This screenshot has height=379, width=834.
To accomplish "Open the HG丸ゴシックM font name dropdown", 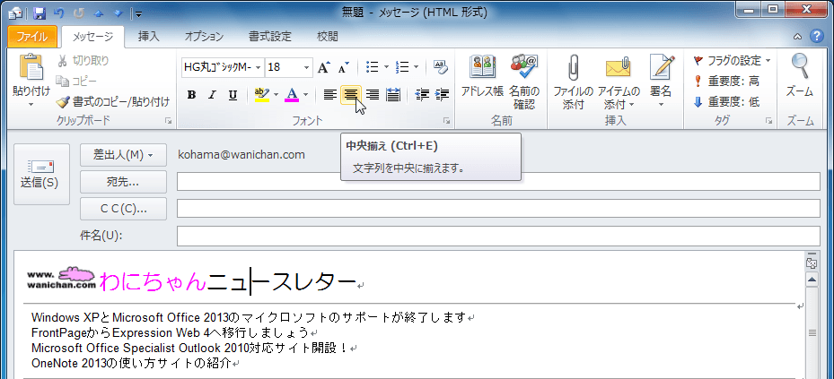I will pyautogui.click(x=258, y=67).
